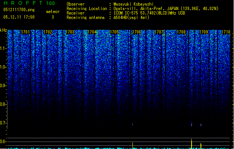Click the 'meteor' label
Viewport: 234px width, 149px height.
click(53, 12)
